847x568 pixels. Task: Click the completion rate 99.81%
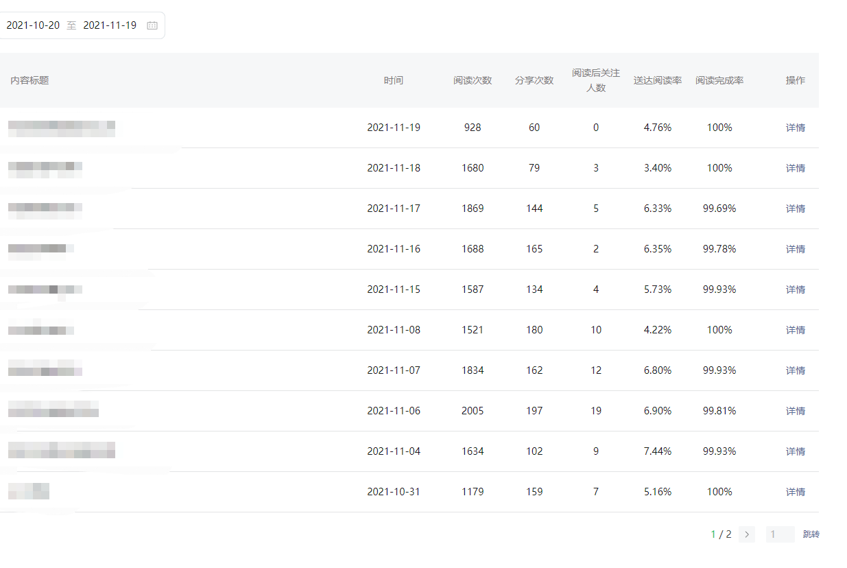click(719, 411)
